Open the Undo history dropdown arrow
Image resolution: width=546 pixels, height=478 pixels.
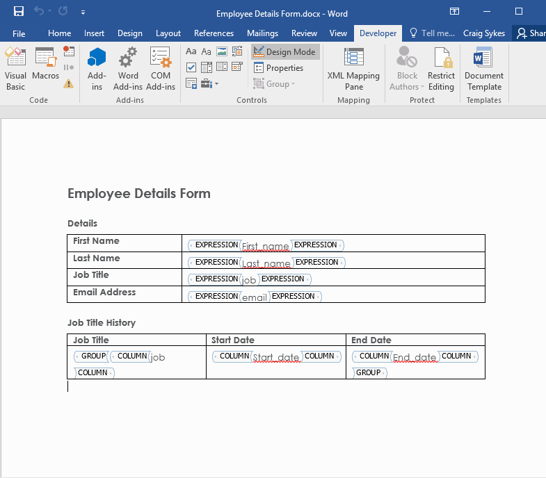point(50,12)
